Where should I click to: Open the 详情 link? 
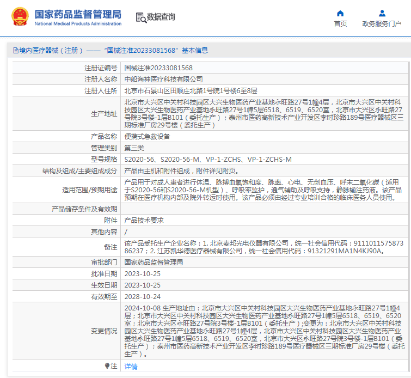coord(131,366)
